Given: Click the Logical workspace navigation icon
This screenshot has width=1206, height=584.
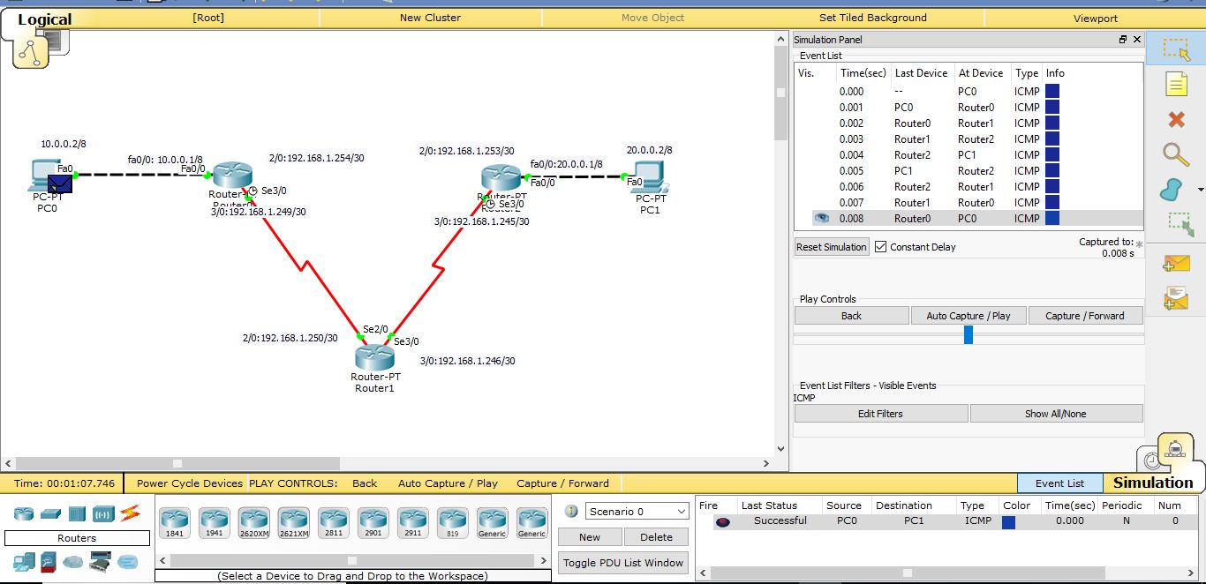Looking at the screenshot, I should point(31,52).
